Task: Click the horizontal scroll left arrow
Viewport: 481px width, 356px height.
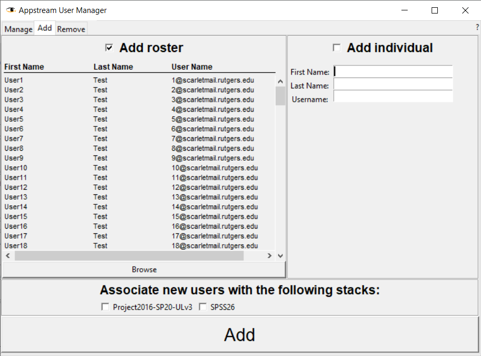Action: point(8,255)
